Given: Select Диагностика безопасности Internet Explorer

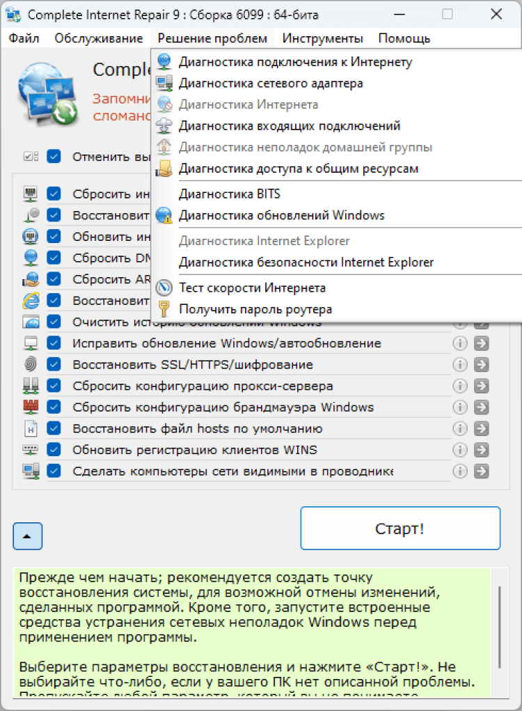Looking at the screenshot, I should [337, 262].
